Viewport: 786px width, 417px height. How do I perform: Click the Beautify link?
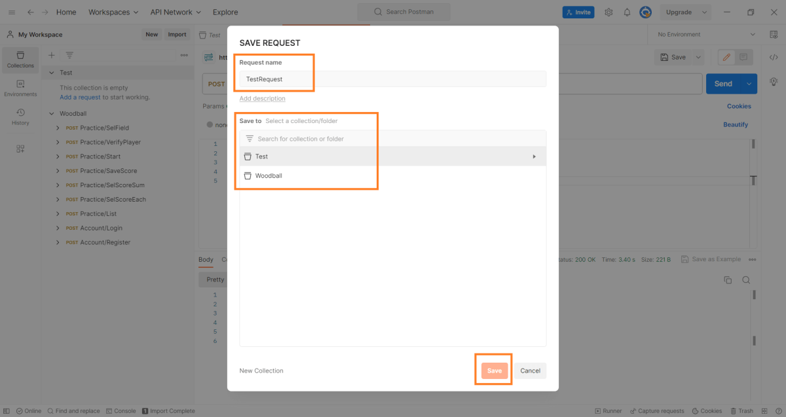tap(736, 124)
